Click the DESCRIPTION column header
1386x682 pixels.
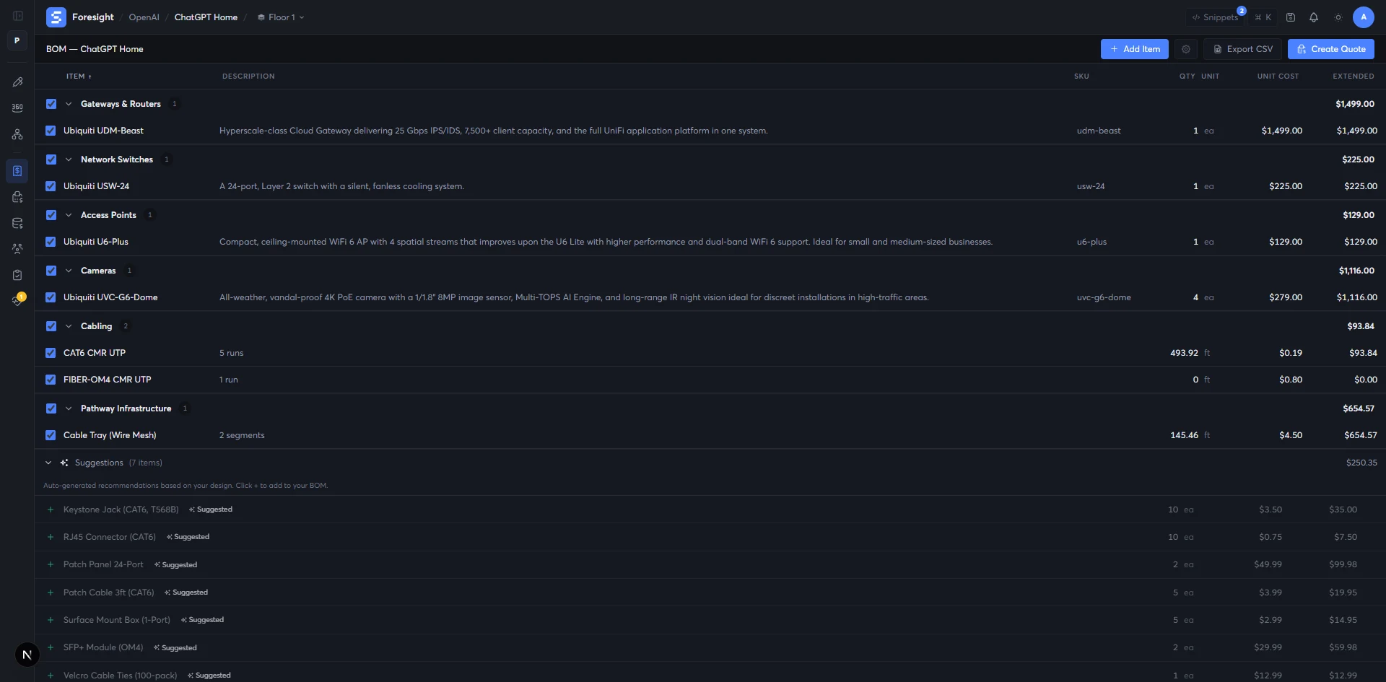tap(248, 76)
